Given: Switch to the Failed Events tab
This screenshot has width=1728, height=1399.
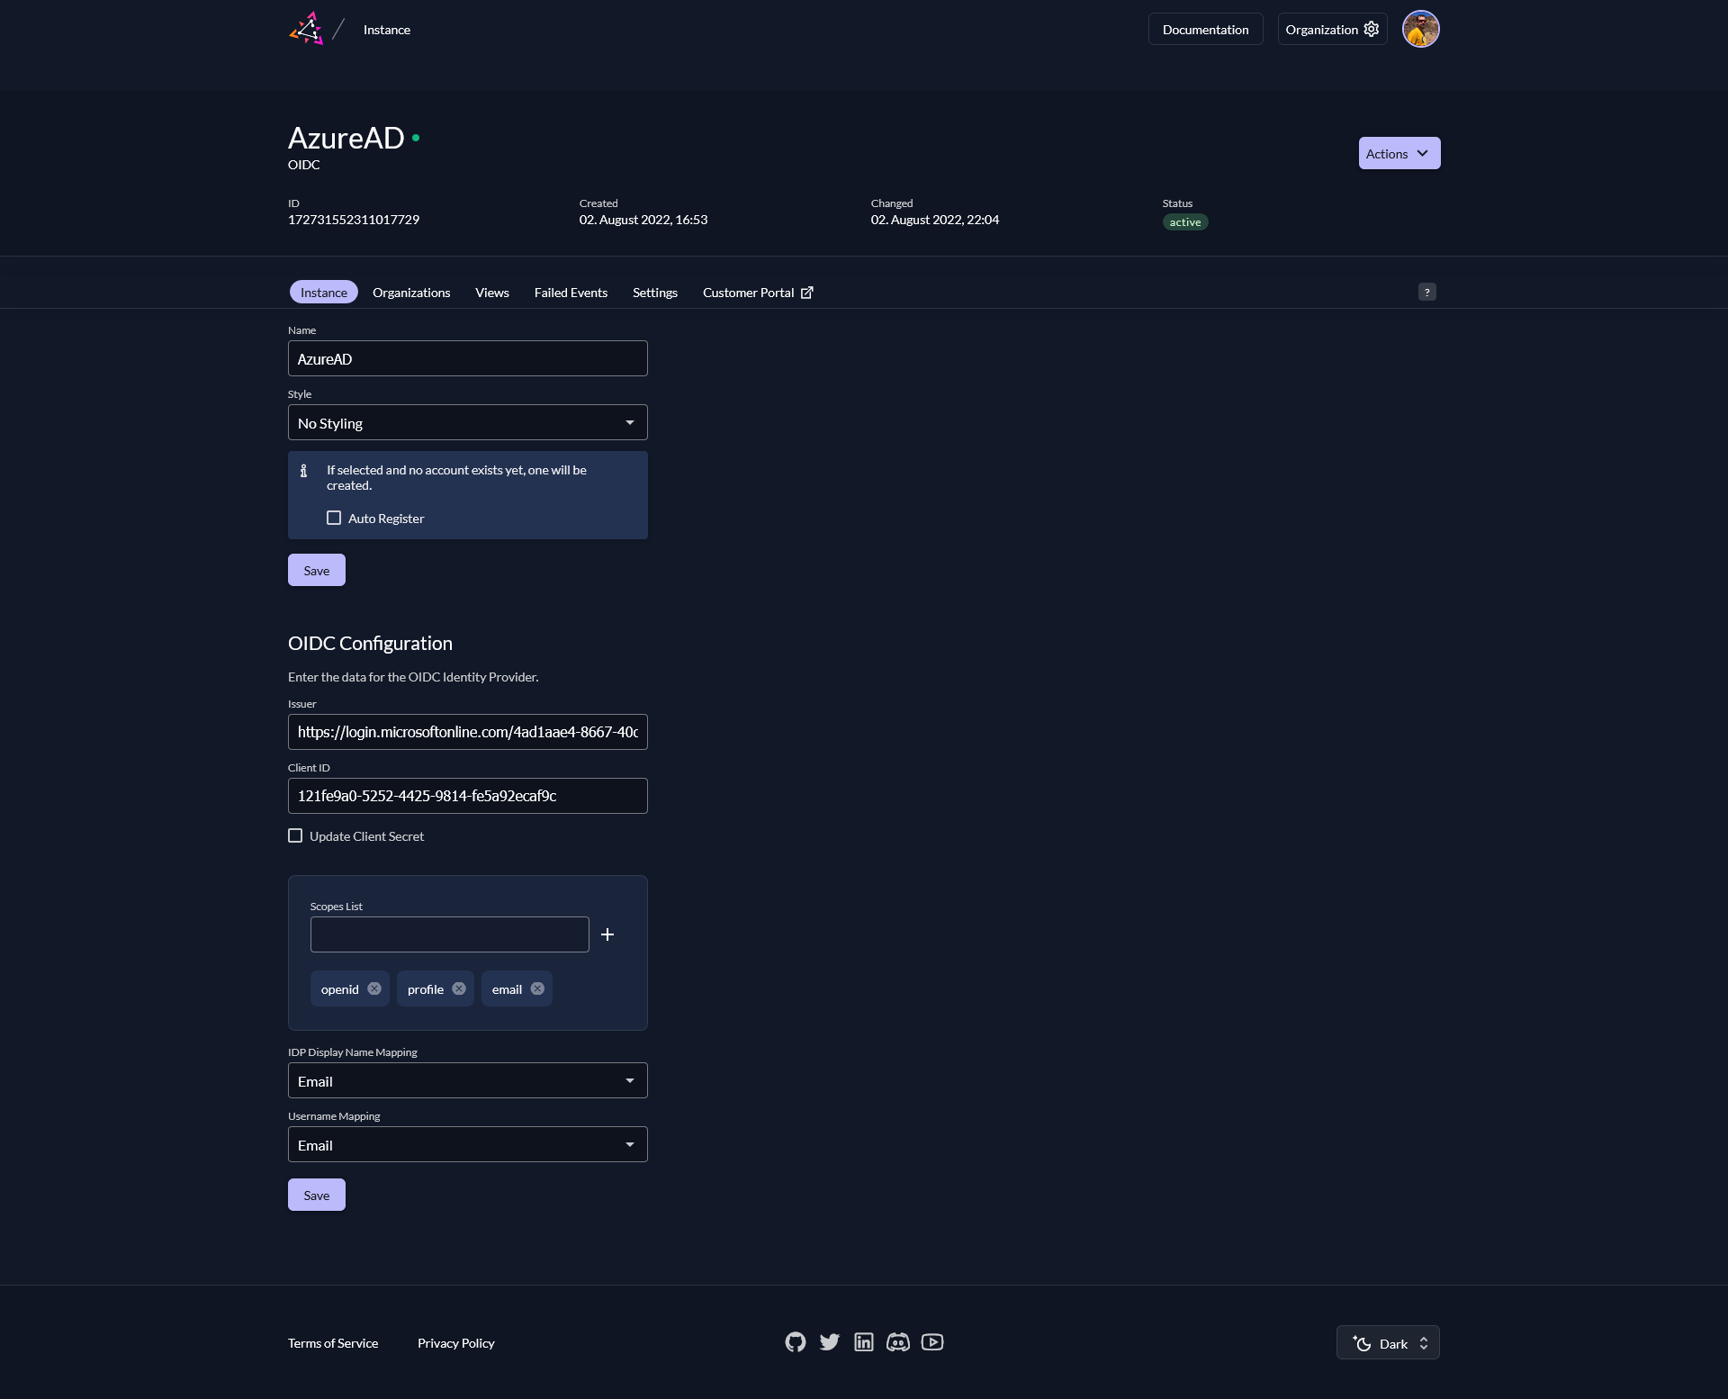Looking at the screenshot, I should click(x=571, y=291).
